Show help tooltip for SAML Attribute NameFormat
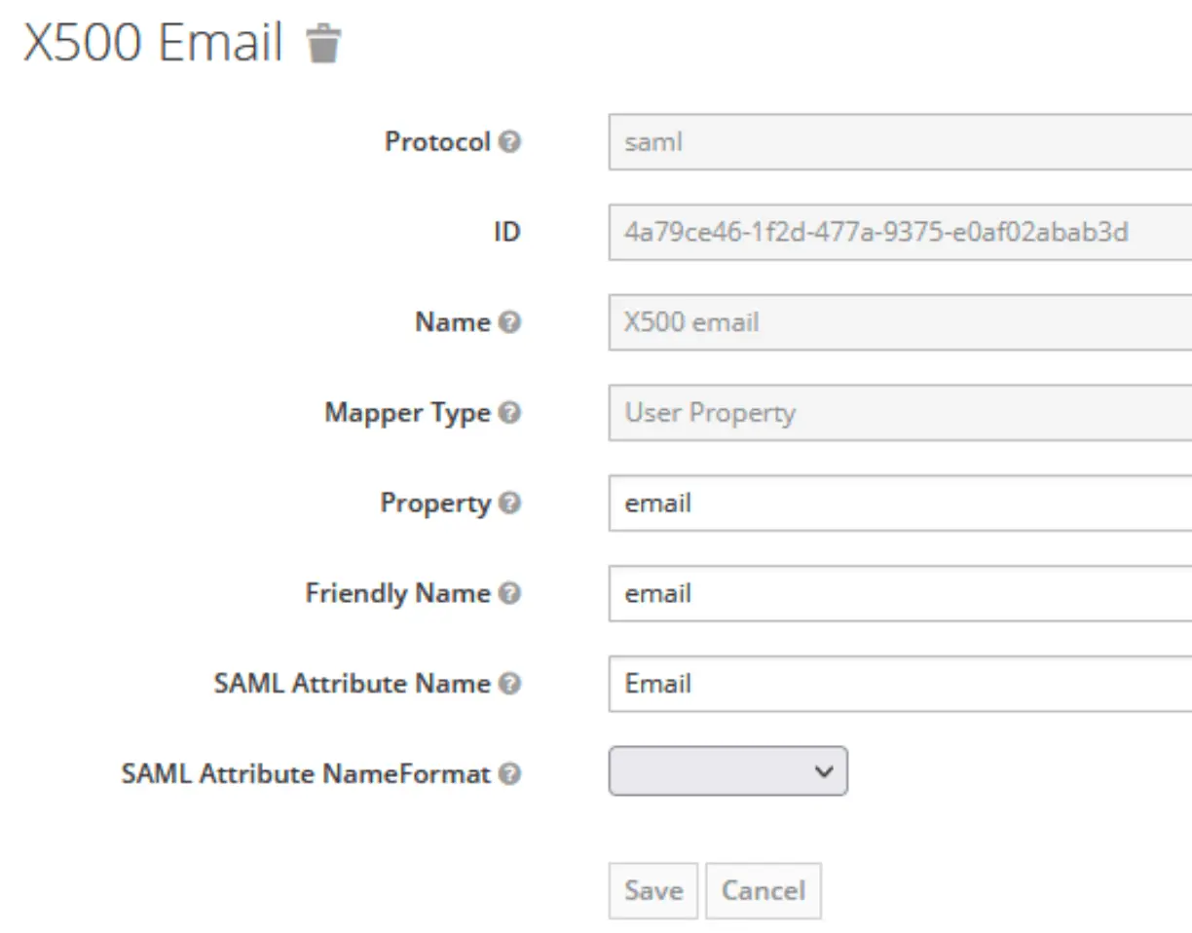The image size is (1192, 933). coord(509,774)
